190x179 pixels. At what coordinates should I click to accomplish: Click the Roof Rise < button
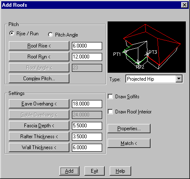click(39, 46)
